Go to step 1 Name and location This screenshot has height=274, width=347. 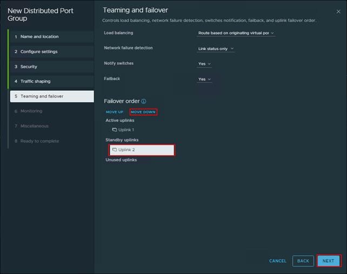coord(52,37)
